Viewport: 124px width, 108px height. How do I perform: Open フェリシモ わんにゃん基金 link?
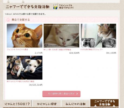(x=17, y=49)
